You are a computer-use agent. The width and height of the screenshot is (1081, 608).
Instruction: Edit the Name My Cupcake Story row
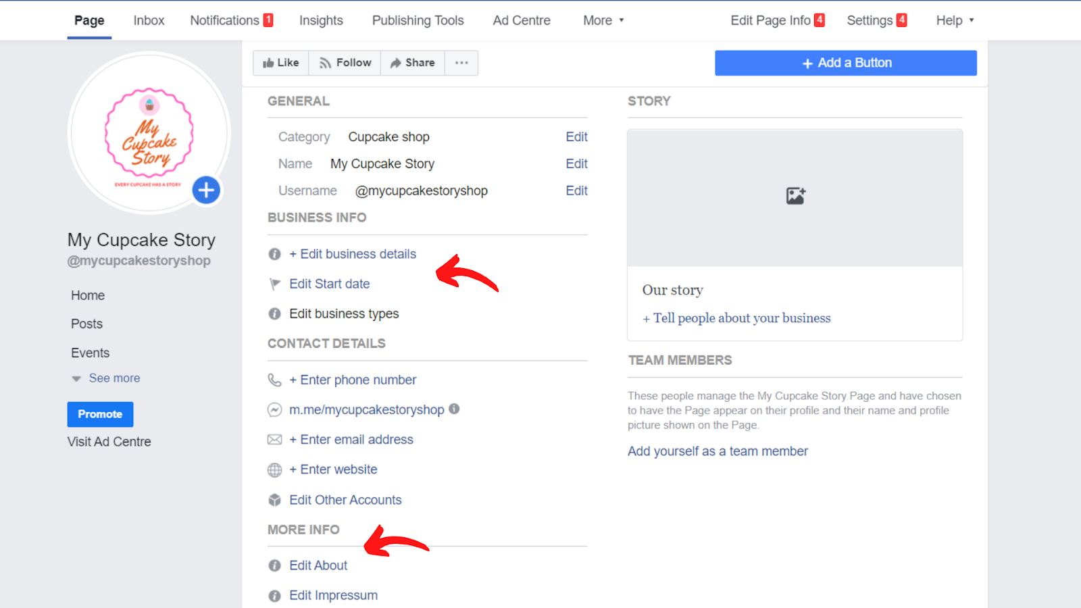(576, 164)
